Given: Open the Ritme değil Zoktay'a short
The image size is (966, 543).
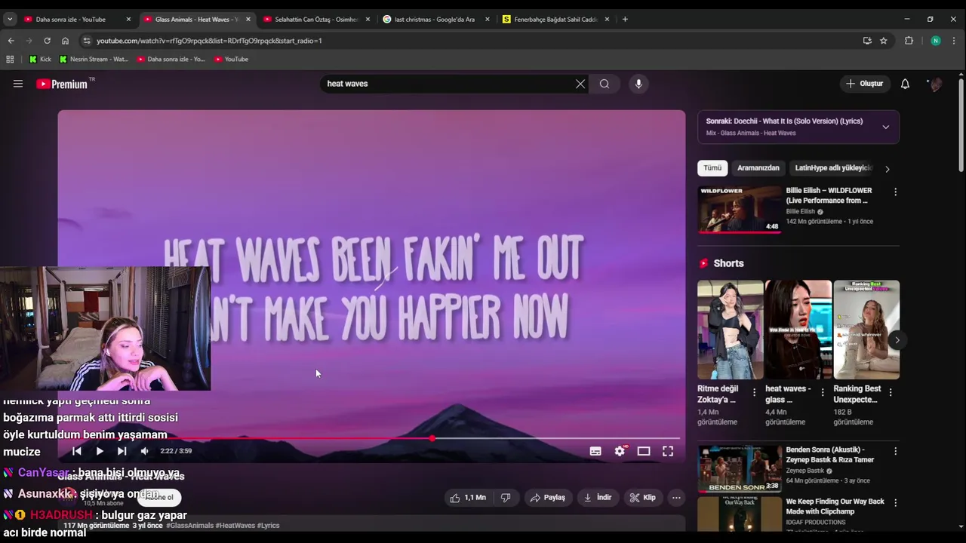Looking at the screenshot, I should 730,330.
